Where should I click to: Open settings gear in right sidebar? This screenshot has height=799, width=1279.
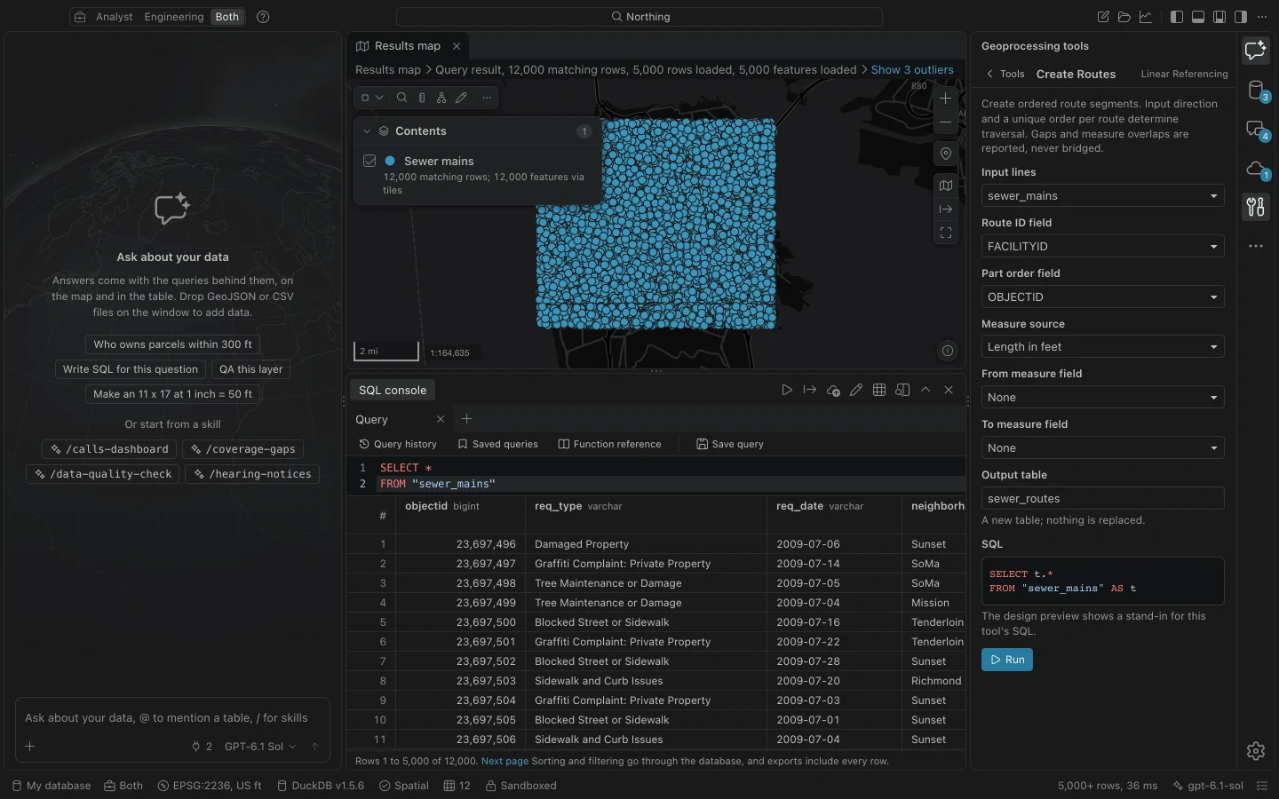click(x=1255, y=751)
